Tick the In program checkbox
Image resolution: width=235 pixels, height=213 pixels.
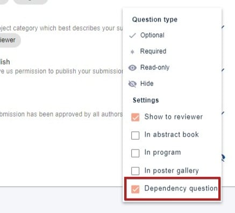pyautogui.click(x=135, y=153)
